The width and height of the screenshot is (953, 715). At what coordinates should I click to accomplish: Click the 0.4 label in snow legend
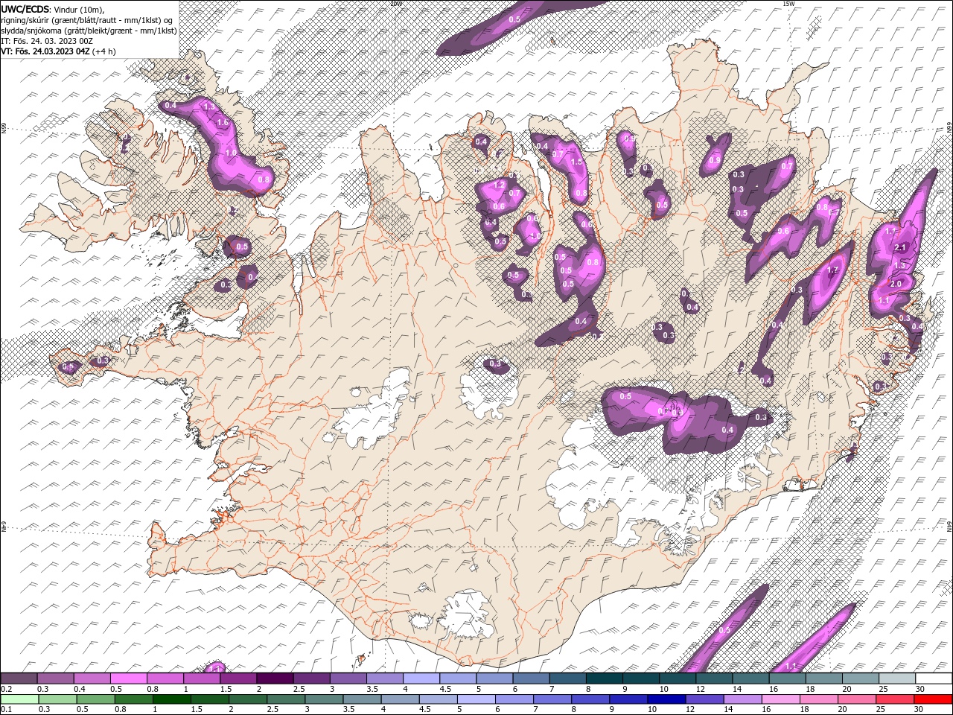click(79, 689)
